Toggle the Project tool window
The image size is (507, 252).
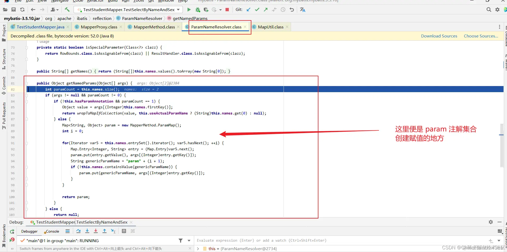point(4,33)
